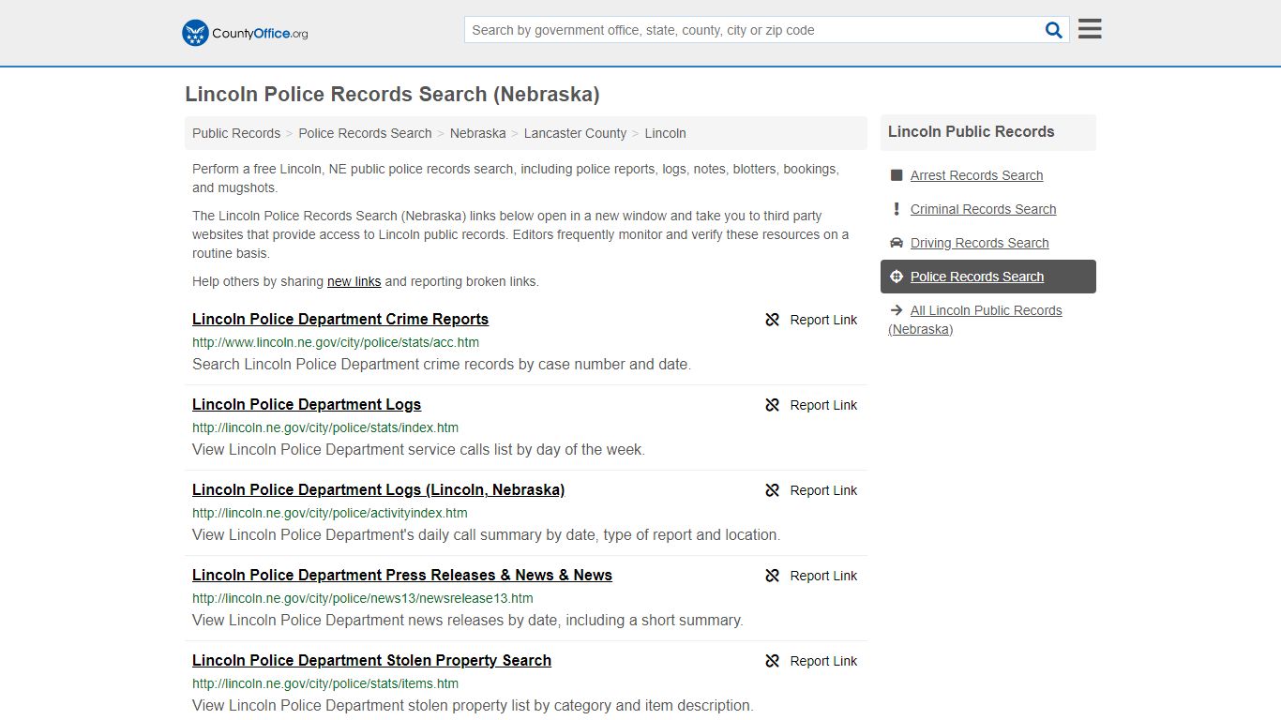The width and height of the screenshot is (1281, 720).
Task: Click broken-link icon for Logs (Lincoln, Nebraska)
Action: 773,490
